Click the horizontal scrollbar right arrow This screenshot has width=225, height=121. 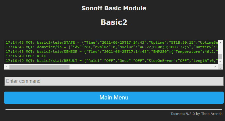(x=215, y=67)
